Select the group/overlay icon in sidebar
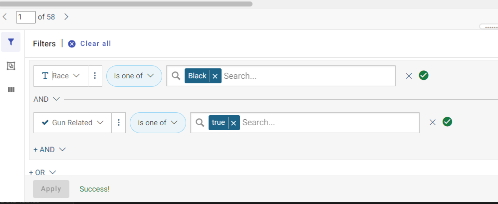Screen dimensions: 498x204 (11, 66)
